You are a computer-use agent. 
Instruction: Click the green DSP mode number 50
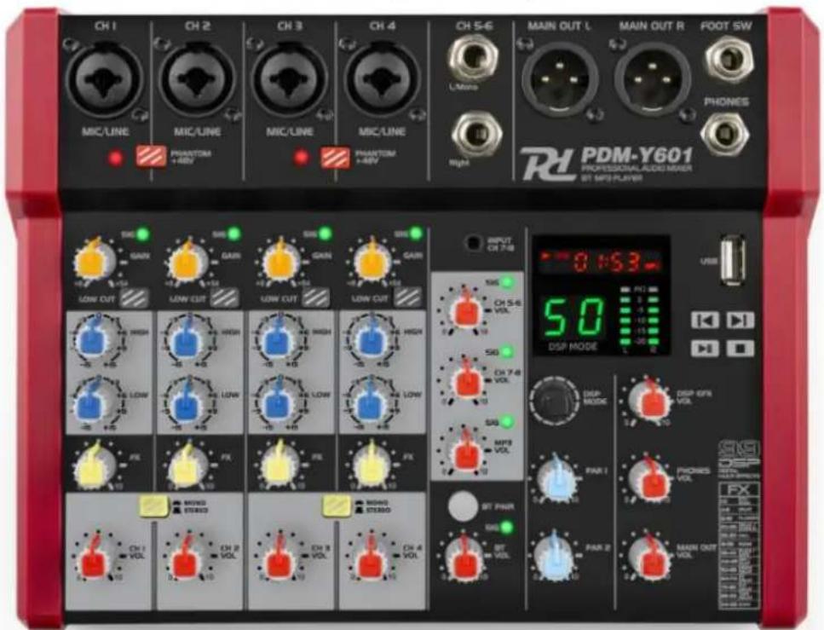573,316
